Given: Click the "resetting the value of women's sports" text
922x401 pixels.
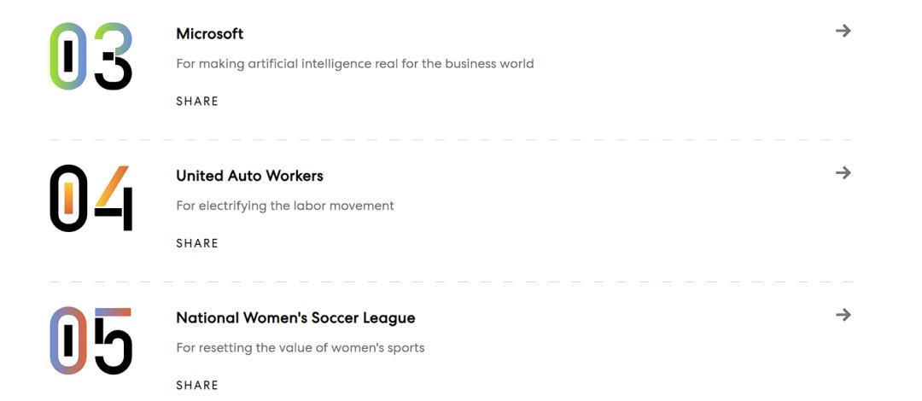Looking at the screenshot, I should click(300, 348).
